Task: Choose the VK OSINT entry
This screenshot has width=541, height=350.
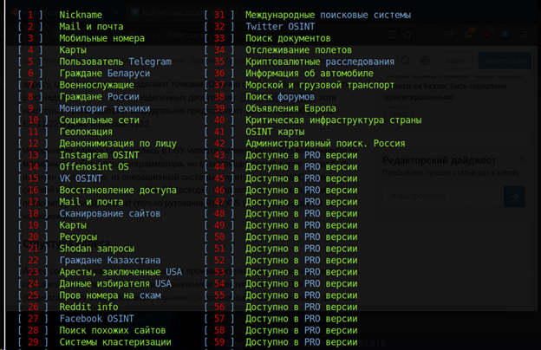Action: click(81, 178)
